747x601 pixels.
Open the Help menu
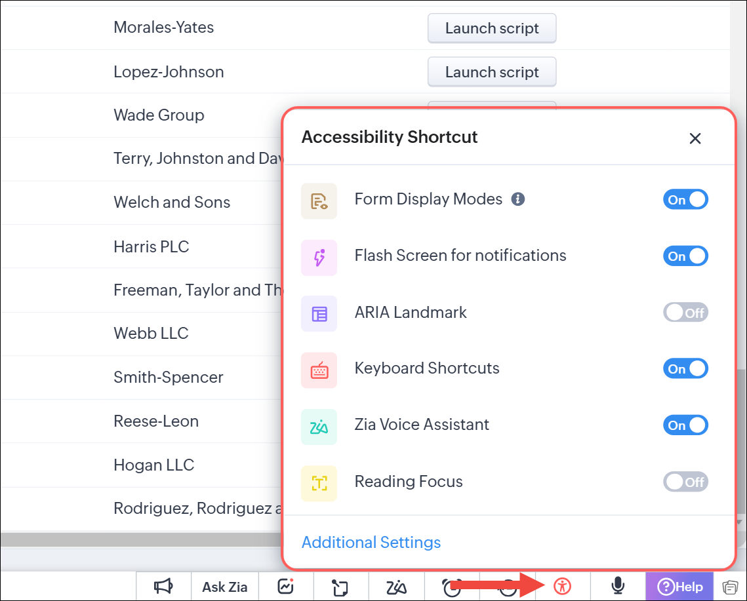679,587
